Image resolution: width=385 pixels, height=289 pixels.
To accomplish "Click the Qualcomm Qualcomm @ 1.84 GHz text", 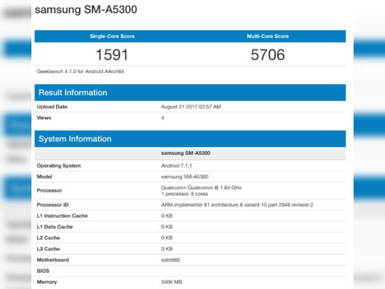I will click(x=201, y=188).
